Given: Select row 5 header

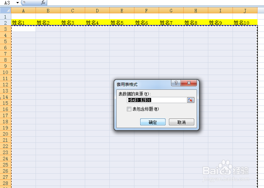Looking at the screenshot, I should 5,41.
